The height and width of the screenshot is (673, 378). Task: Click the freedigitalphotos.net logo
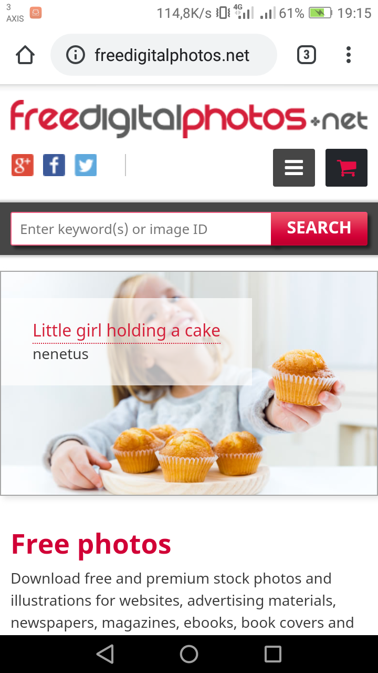coord(189,119)
